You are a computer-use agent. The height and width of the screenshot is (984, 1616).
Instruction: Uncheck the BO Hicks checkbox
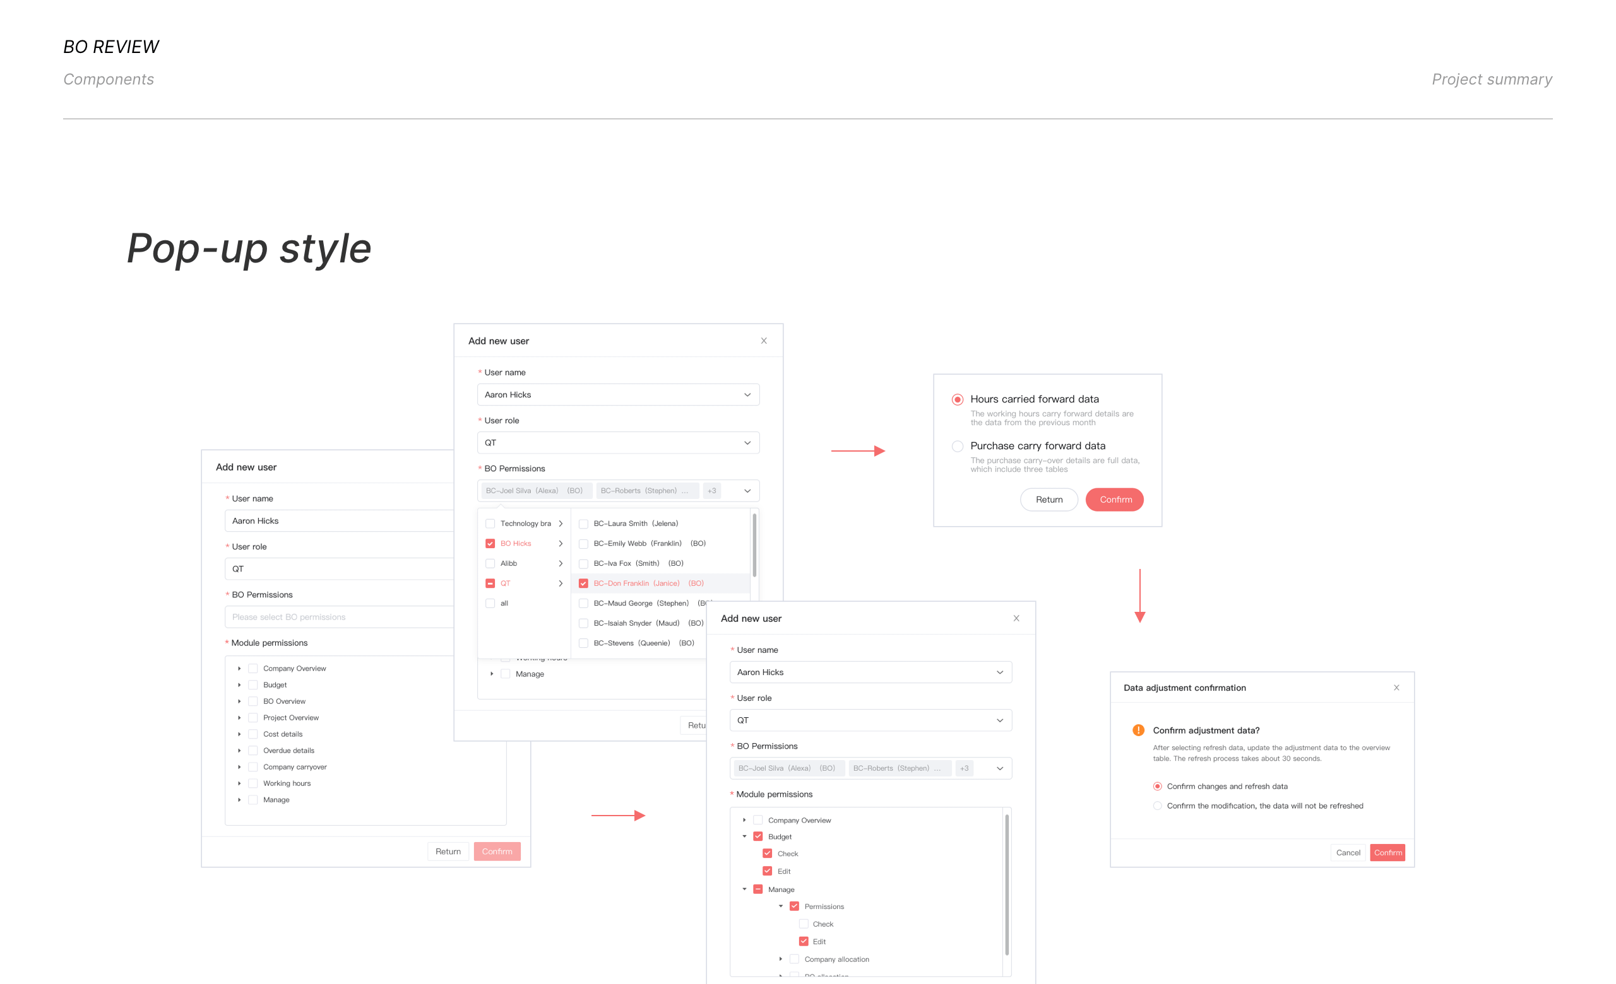point(490,544)
